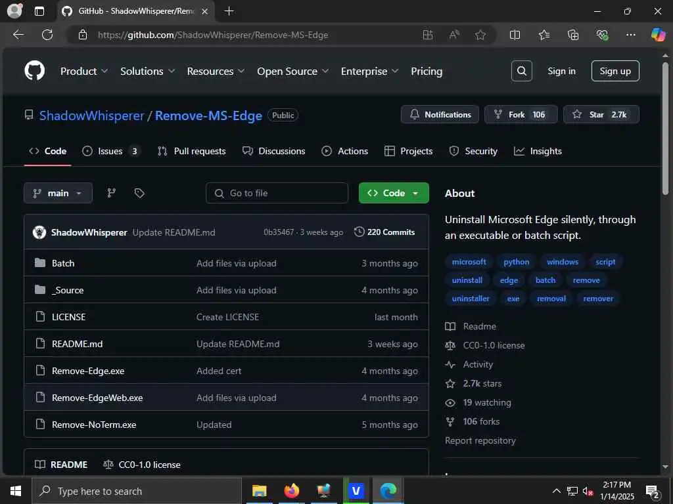673x504 pixels.
Task: Open the green Code dropdown button
Action: coord(394,193)
